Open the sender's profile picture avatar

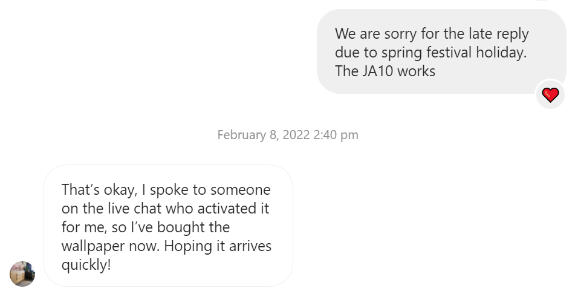click(x=22, y=273)
